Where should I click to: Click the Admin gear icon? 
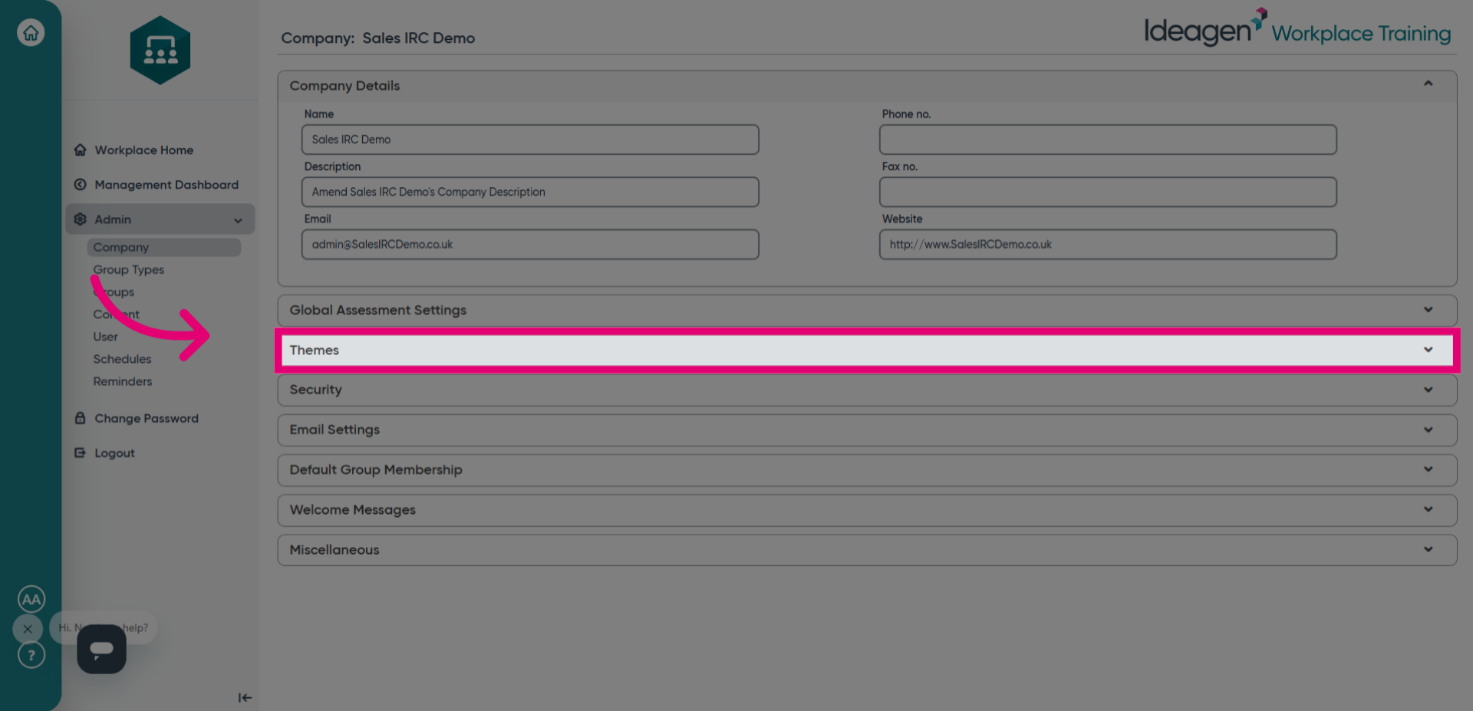pyautogui.click(x=80, y=219)
